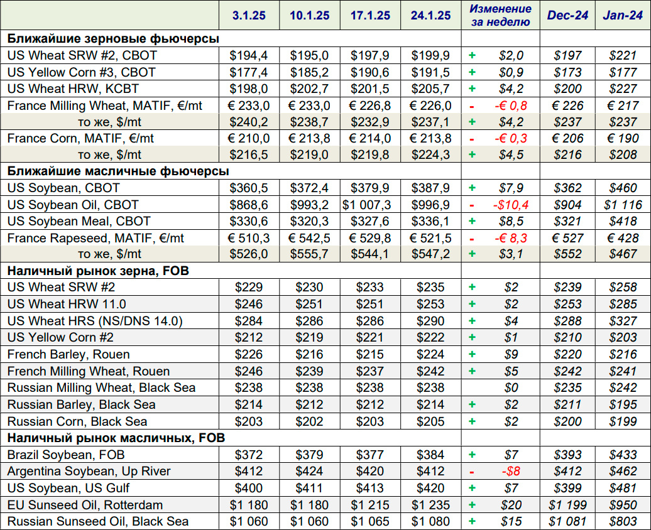
Task: Click the $194,4 cell
Action: [x=249, y=55]
